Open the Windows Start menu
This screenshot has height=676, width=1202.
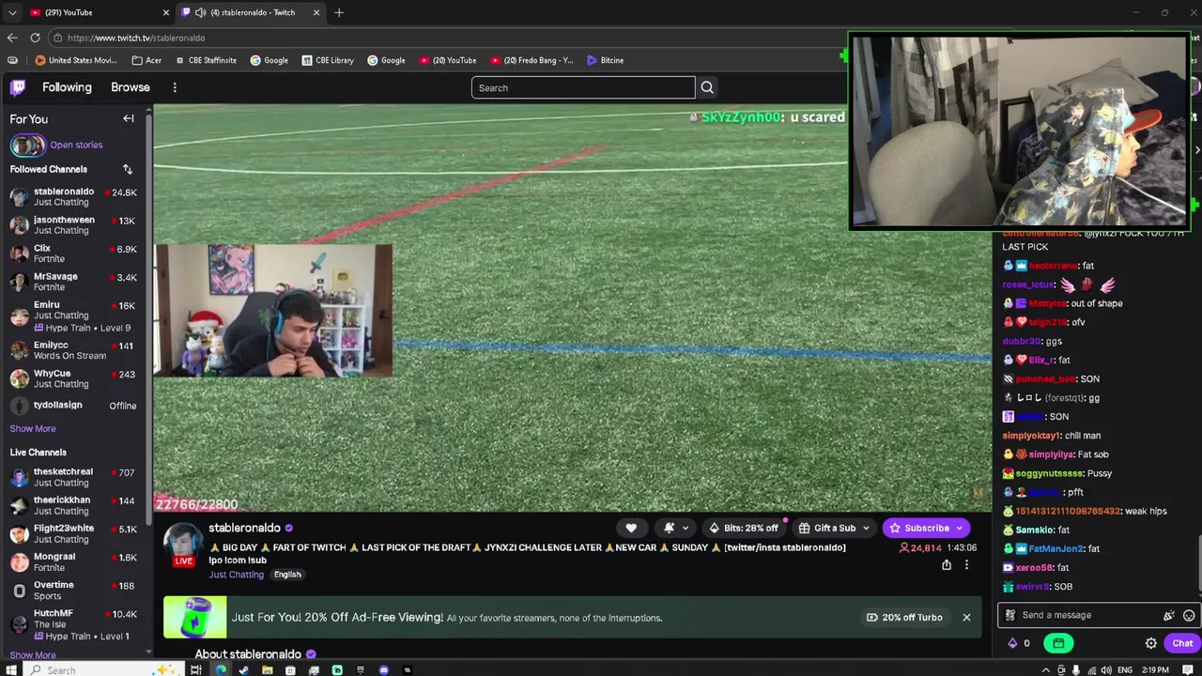pyautogui.click(x=10, y=669)
